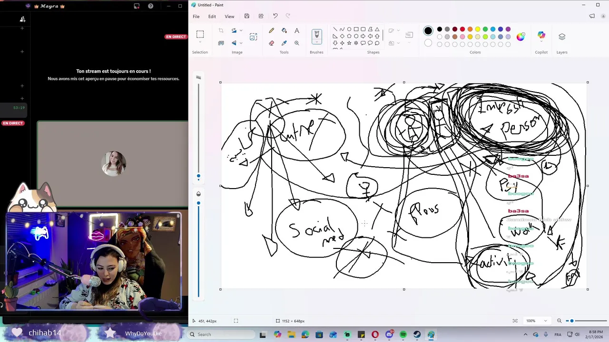Select the Eraser tool
This screenshot has height=342, width=609.
point(271,43)
